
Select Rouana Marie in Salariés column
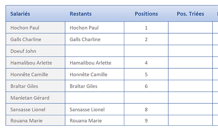(x=35, y=120)
